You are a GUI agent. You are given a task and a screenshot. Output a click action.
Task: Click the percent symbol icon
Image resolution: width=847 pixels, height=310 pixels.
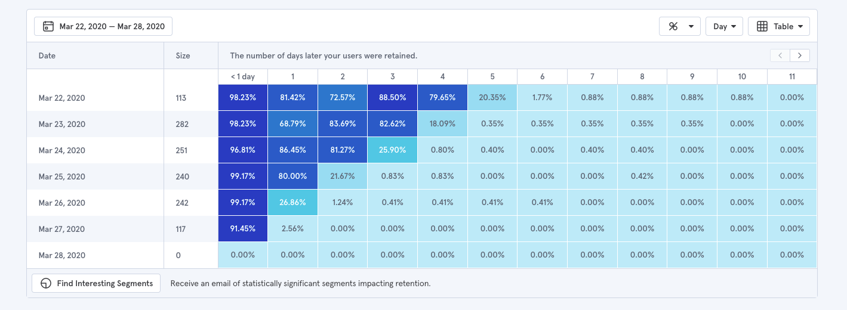pos(673,26)
